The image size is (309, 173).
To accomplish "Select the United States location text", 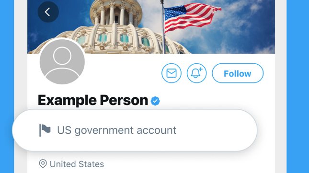I will point(77,164).
